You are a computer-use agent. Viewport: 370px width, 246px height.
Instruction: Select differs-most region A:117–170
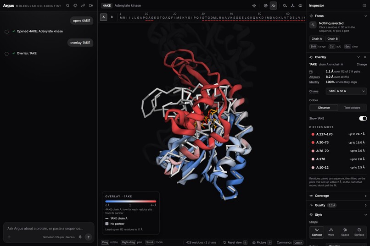(338, 134)
